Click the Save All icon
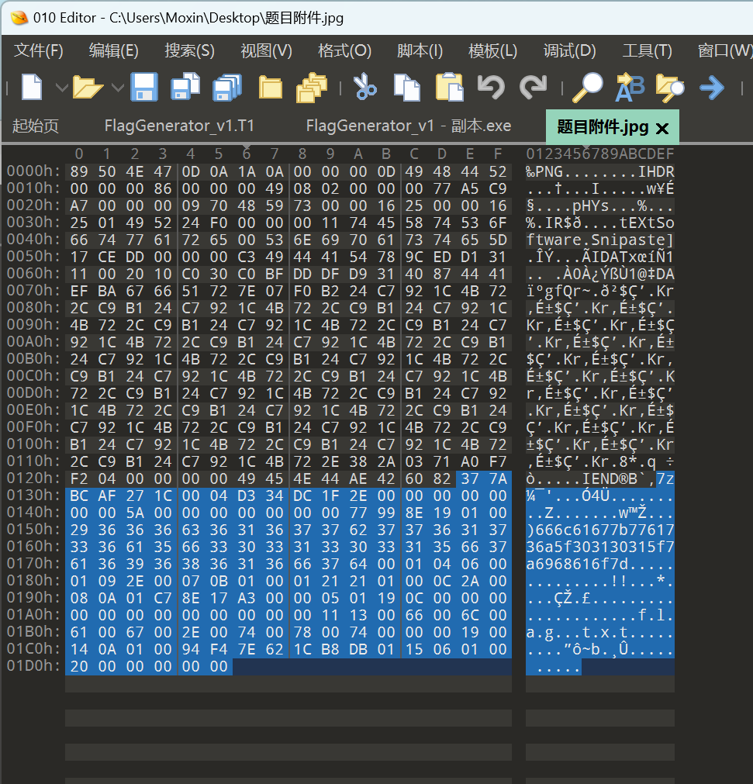 pos(227,88)
